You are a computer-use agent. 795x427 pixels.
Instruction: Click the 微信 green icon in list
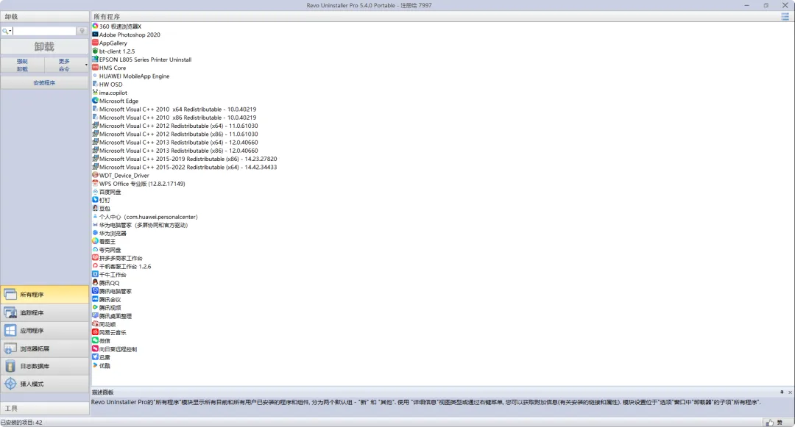95,340
